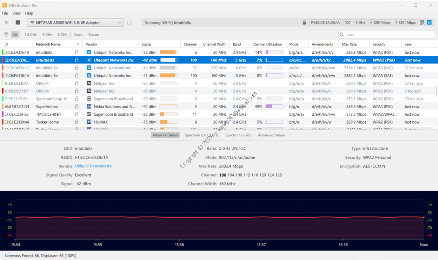Click the Sagemcom icon in SpectrumSetup-61 row

(89, 99)
